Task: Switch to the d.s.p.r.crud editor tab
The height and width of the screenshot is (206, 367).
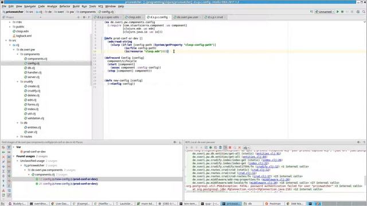Action: [x=214, y=17]
